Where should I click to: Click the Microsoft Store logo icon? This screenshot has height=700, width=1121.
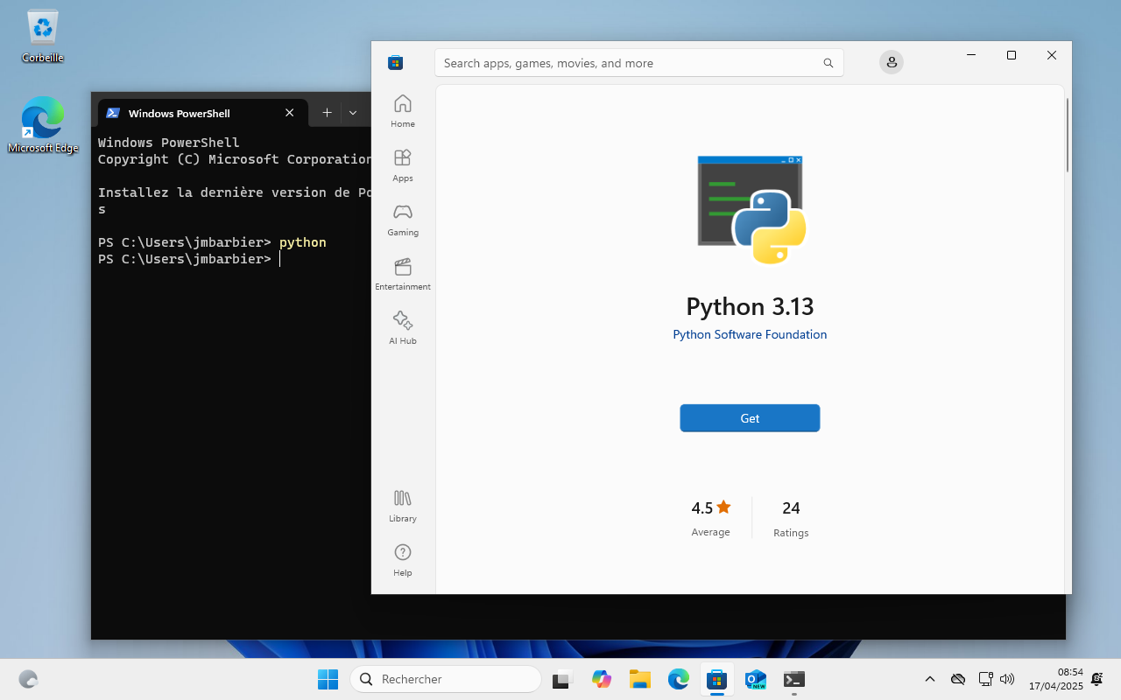[396, 62]
